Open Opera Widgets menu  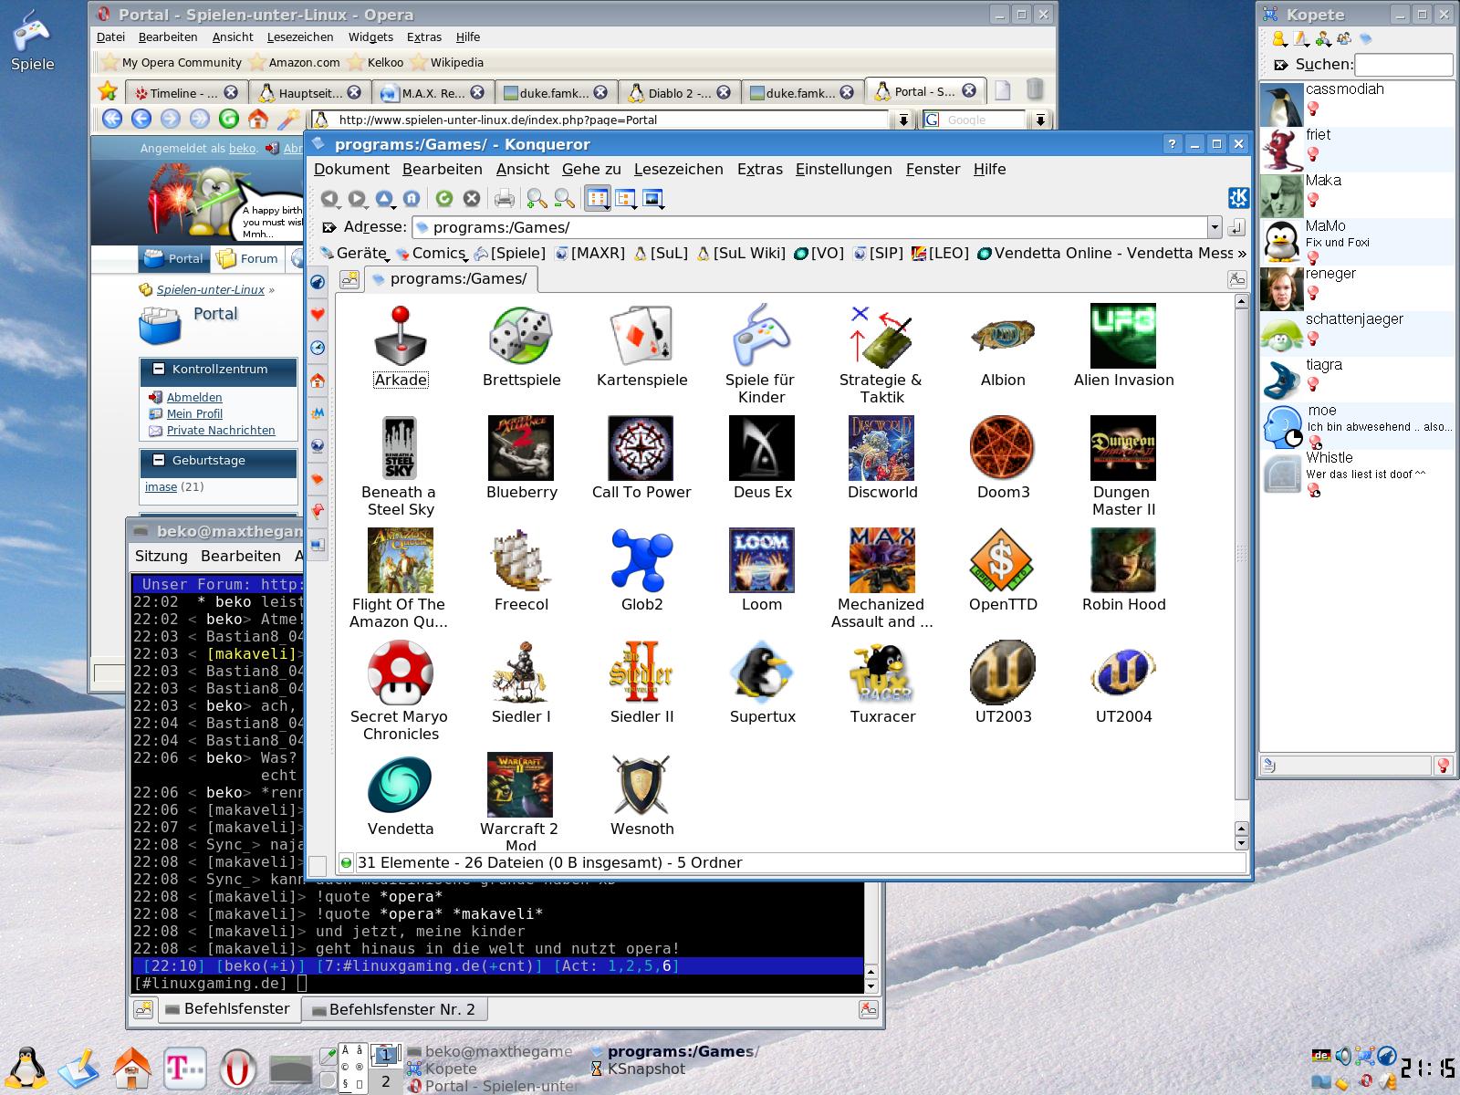(370, 36)
